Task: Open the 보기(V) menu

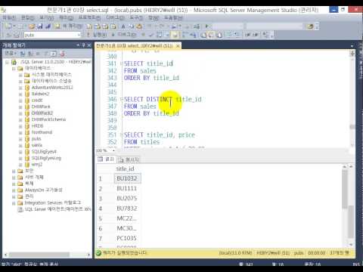Action: pyautogui.click(x=47, y=17)
